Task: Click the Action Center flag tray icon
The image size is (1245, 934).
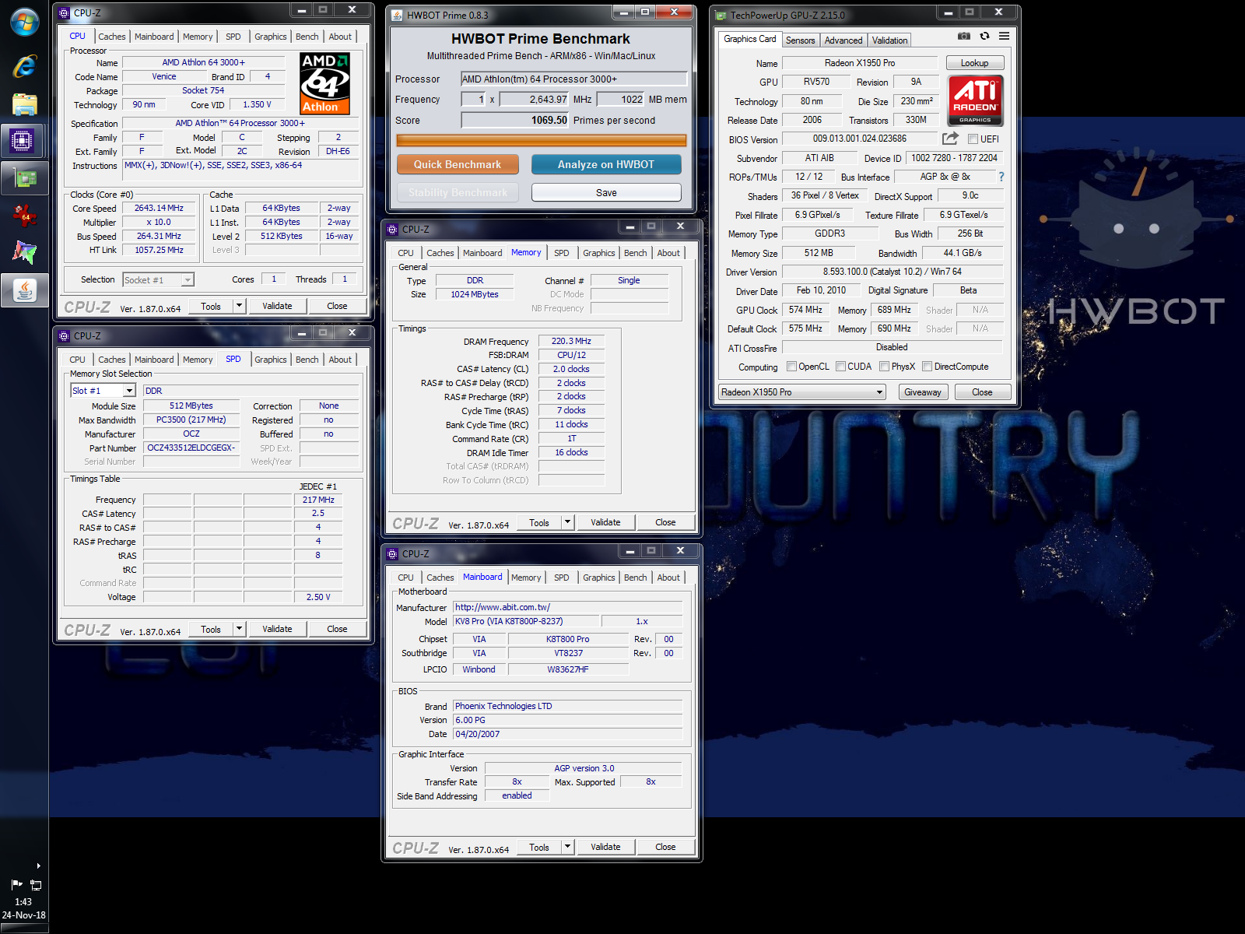Action: tap(16, 885)
